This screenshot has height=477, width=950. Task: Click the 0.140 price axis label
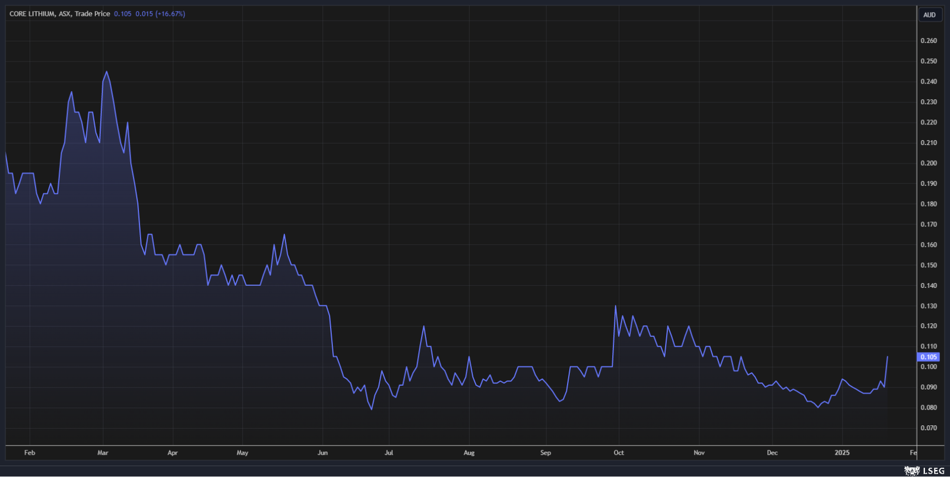929,286
